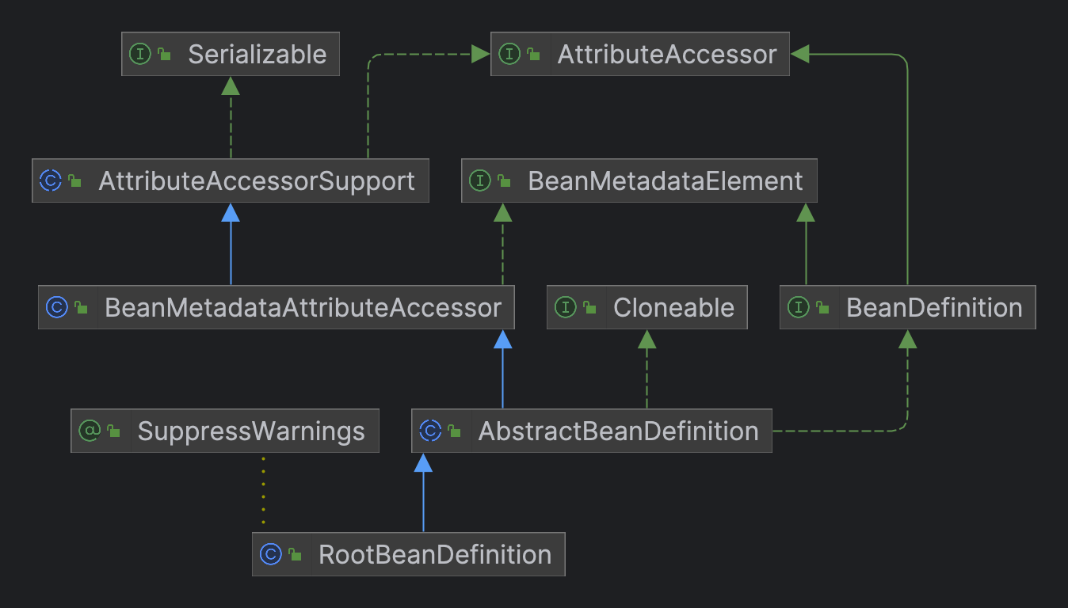Select the RootBeanDefinition class node
The width and height of the screenshot is (1068, 608).
point(409,554)
